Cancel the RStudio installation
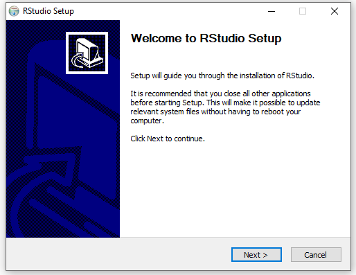 click(316, 255)
